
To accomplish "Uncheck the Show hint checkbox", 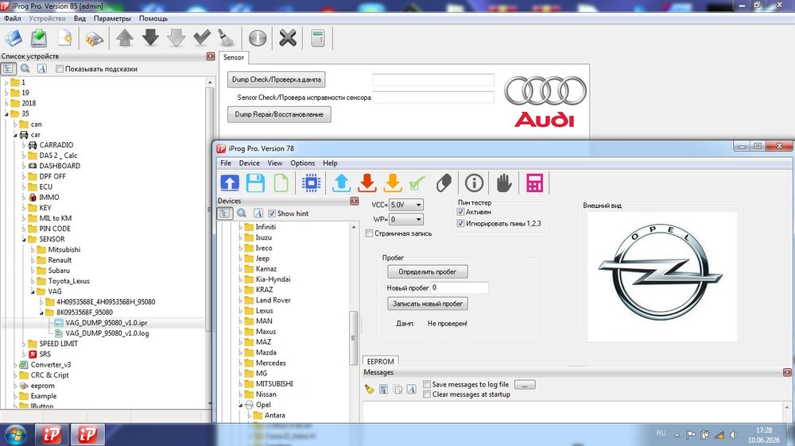I will pos(272,213).
